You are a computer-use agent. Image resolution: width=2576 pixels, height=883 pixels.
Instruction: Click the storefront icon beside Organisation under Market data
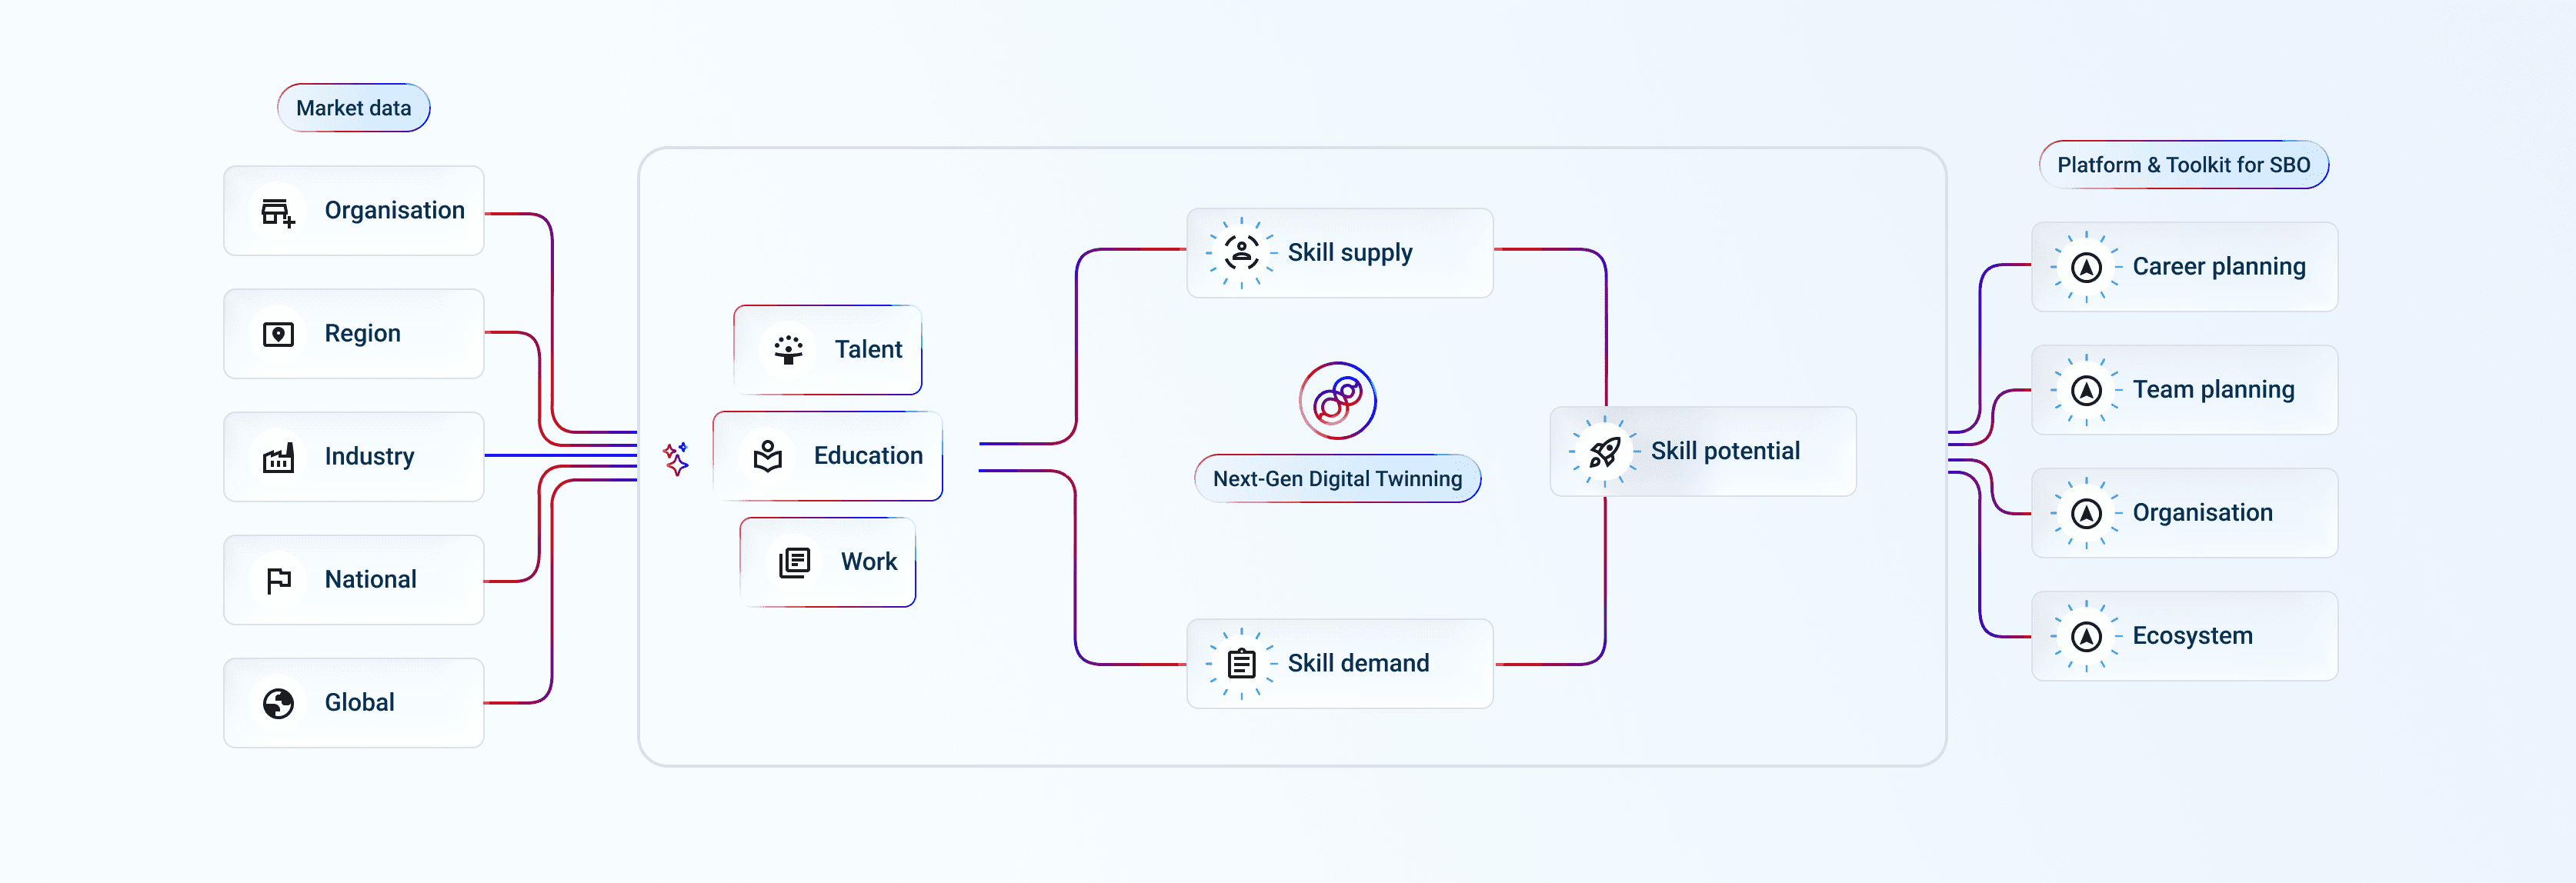point(278,212)
